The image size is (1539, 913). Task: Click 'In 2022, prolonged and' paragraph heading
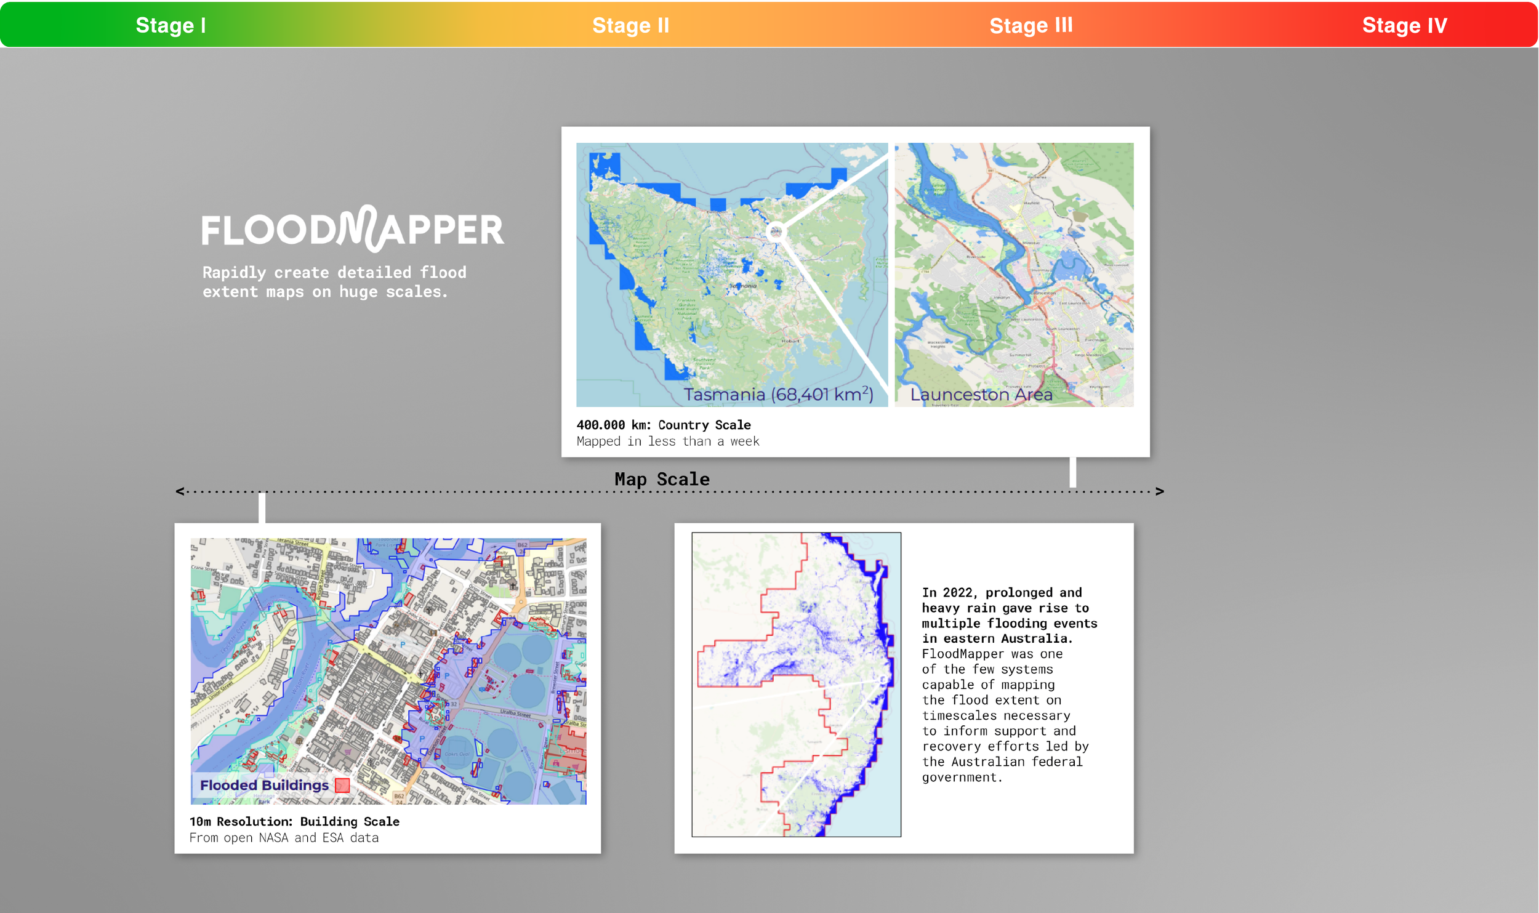coord(1002,592)
